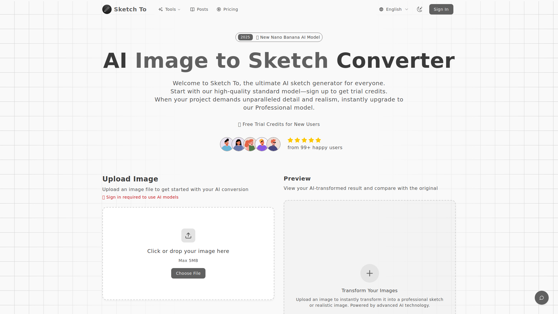This screenshot has width=558, height=314.
Task: Click the Sketch To pencil logo
Action: click(x=107, y=9)
